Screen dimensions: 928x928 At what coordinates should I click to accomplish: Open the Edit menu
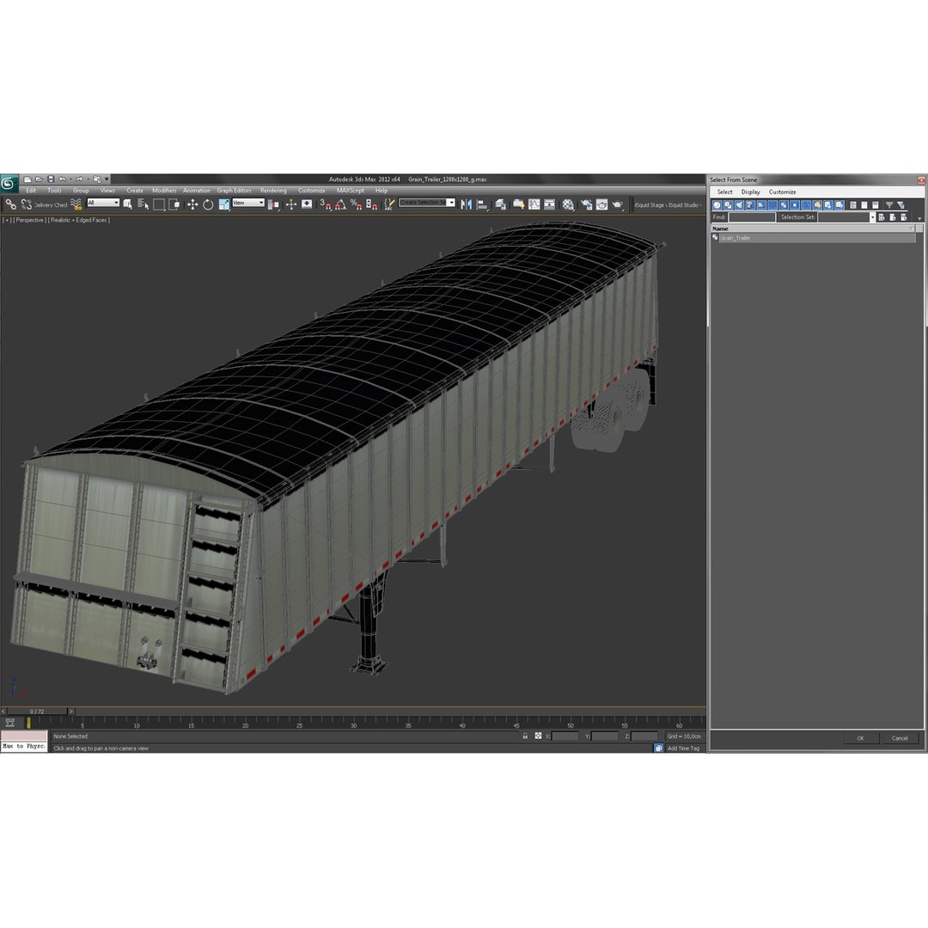tap(31, 191)
